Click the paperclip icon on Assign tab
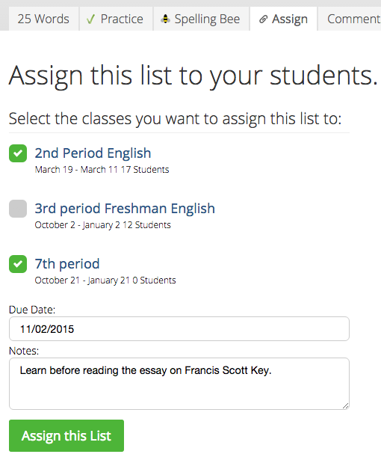This screenshot has width=381, height=463. tap(263, 19)
